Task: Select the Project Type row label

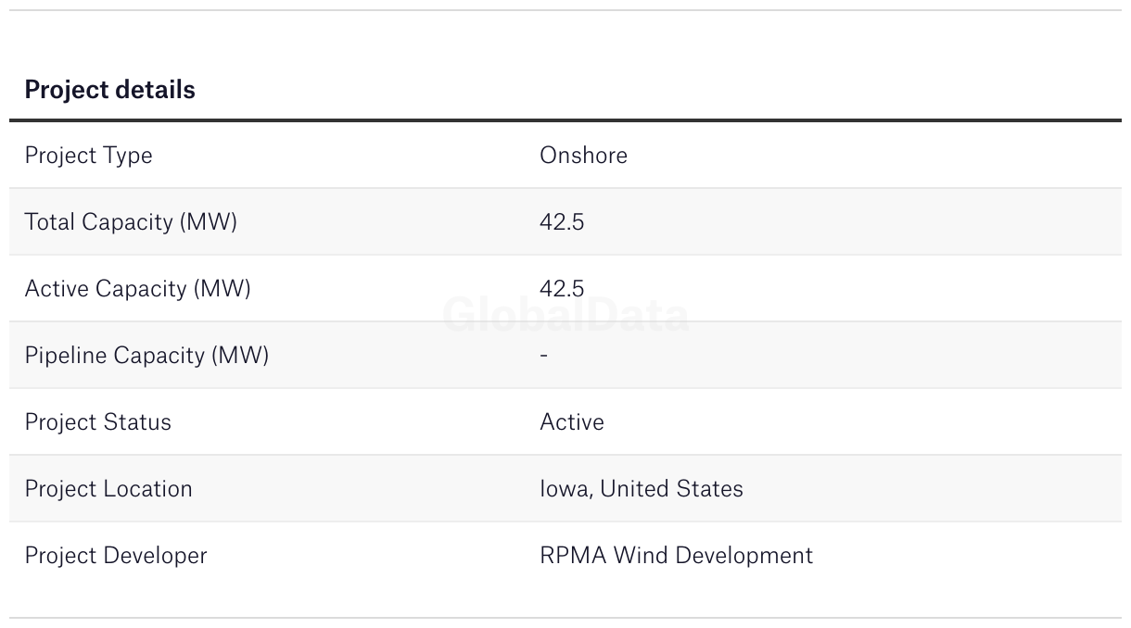Action: [x=88, y=156]
